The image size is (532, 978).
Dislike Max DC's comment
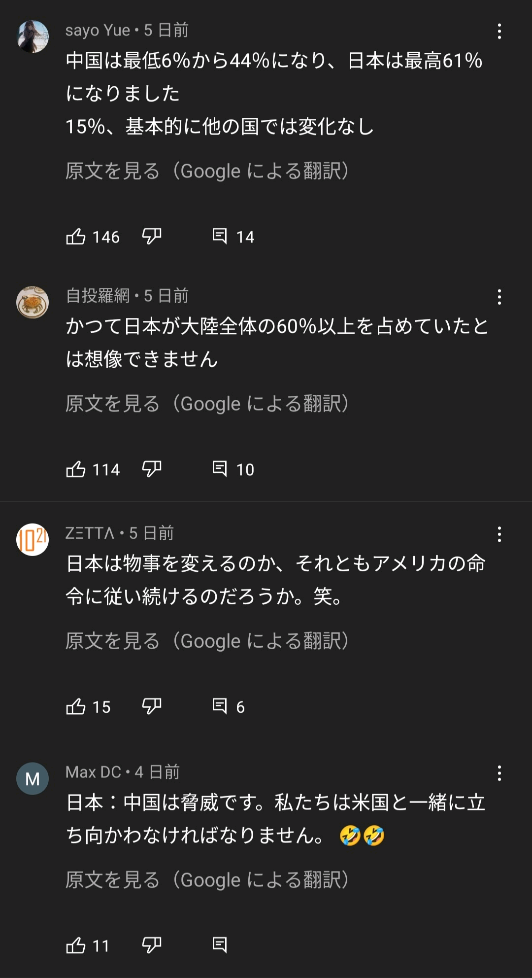click(x=151, y=945)
